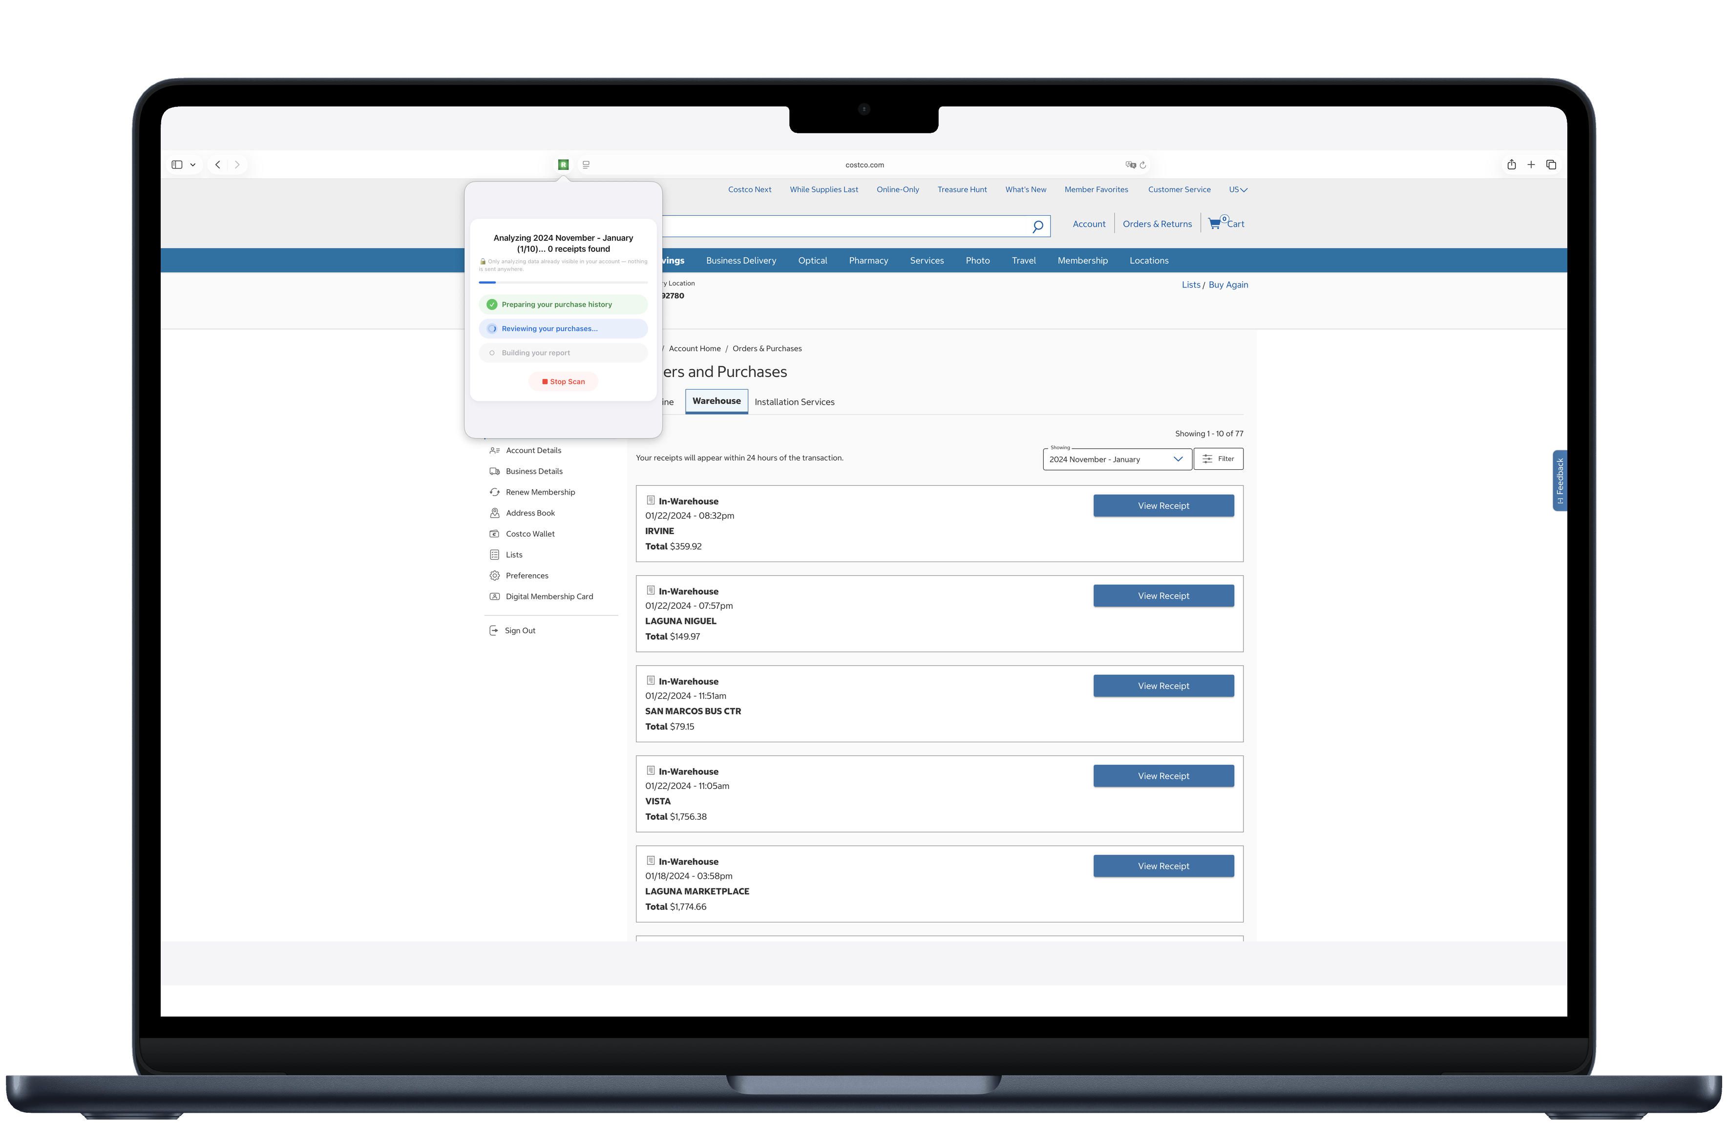Go back with the Safari back arrow
This screenshot has width=1729, height=1123.
coord(217,165)
